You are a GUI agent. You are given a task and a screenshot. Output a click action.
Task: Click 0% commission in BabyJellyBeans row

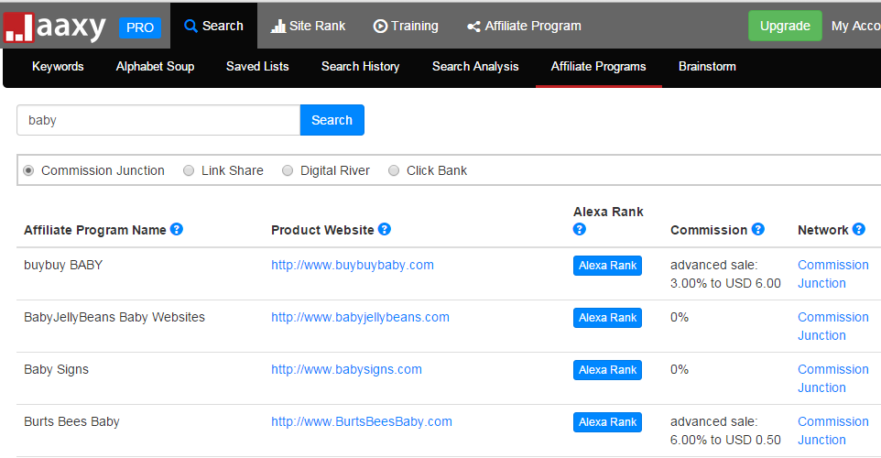click(680, 317)
